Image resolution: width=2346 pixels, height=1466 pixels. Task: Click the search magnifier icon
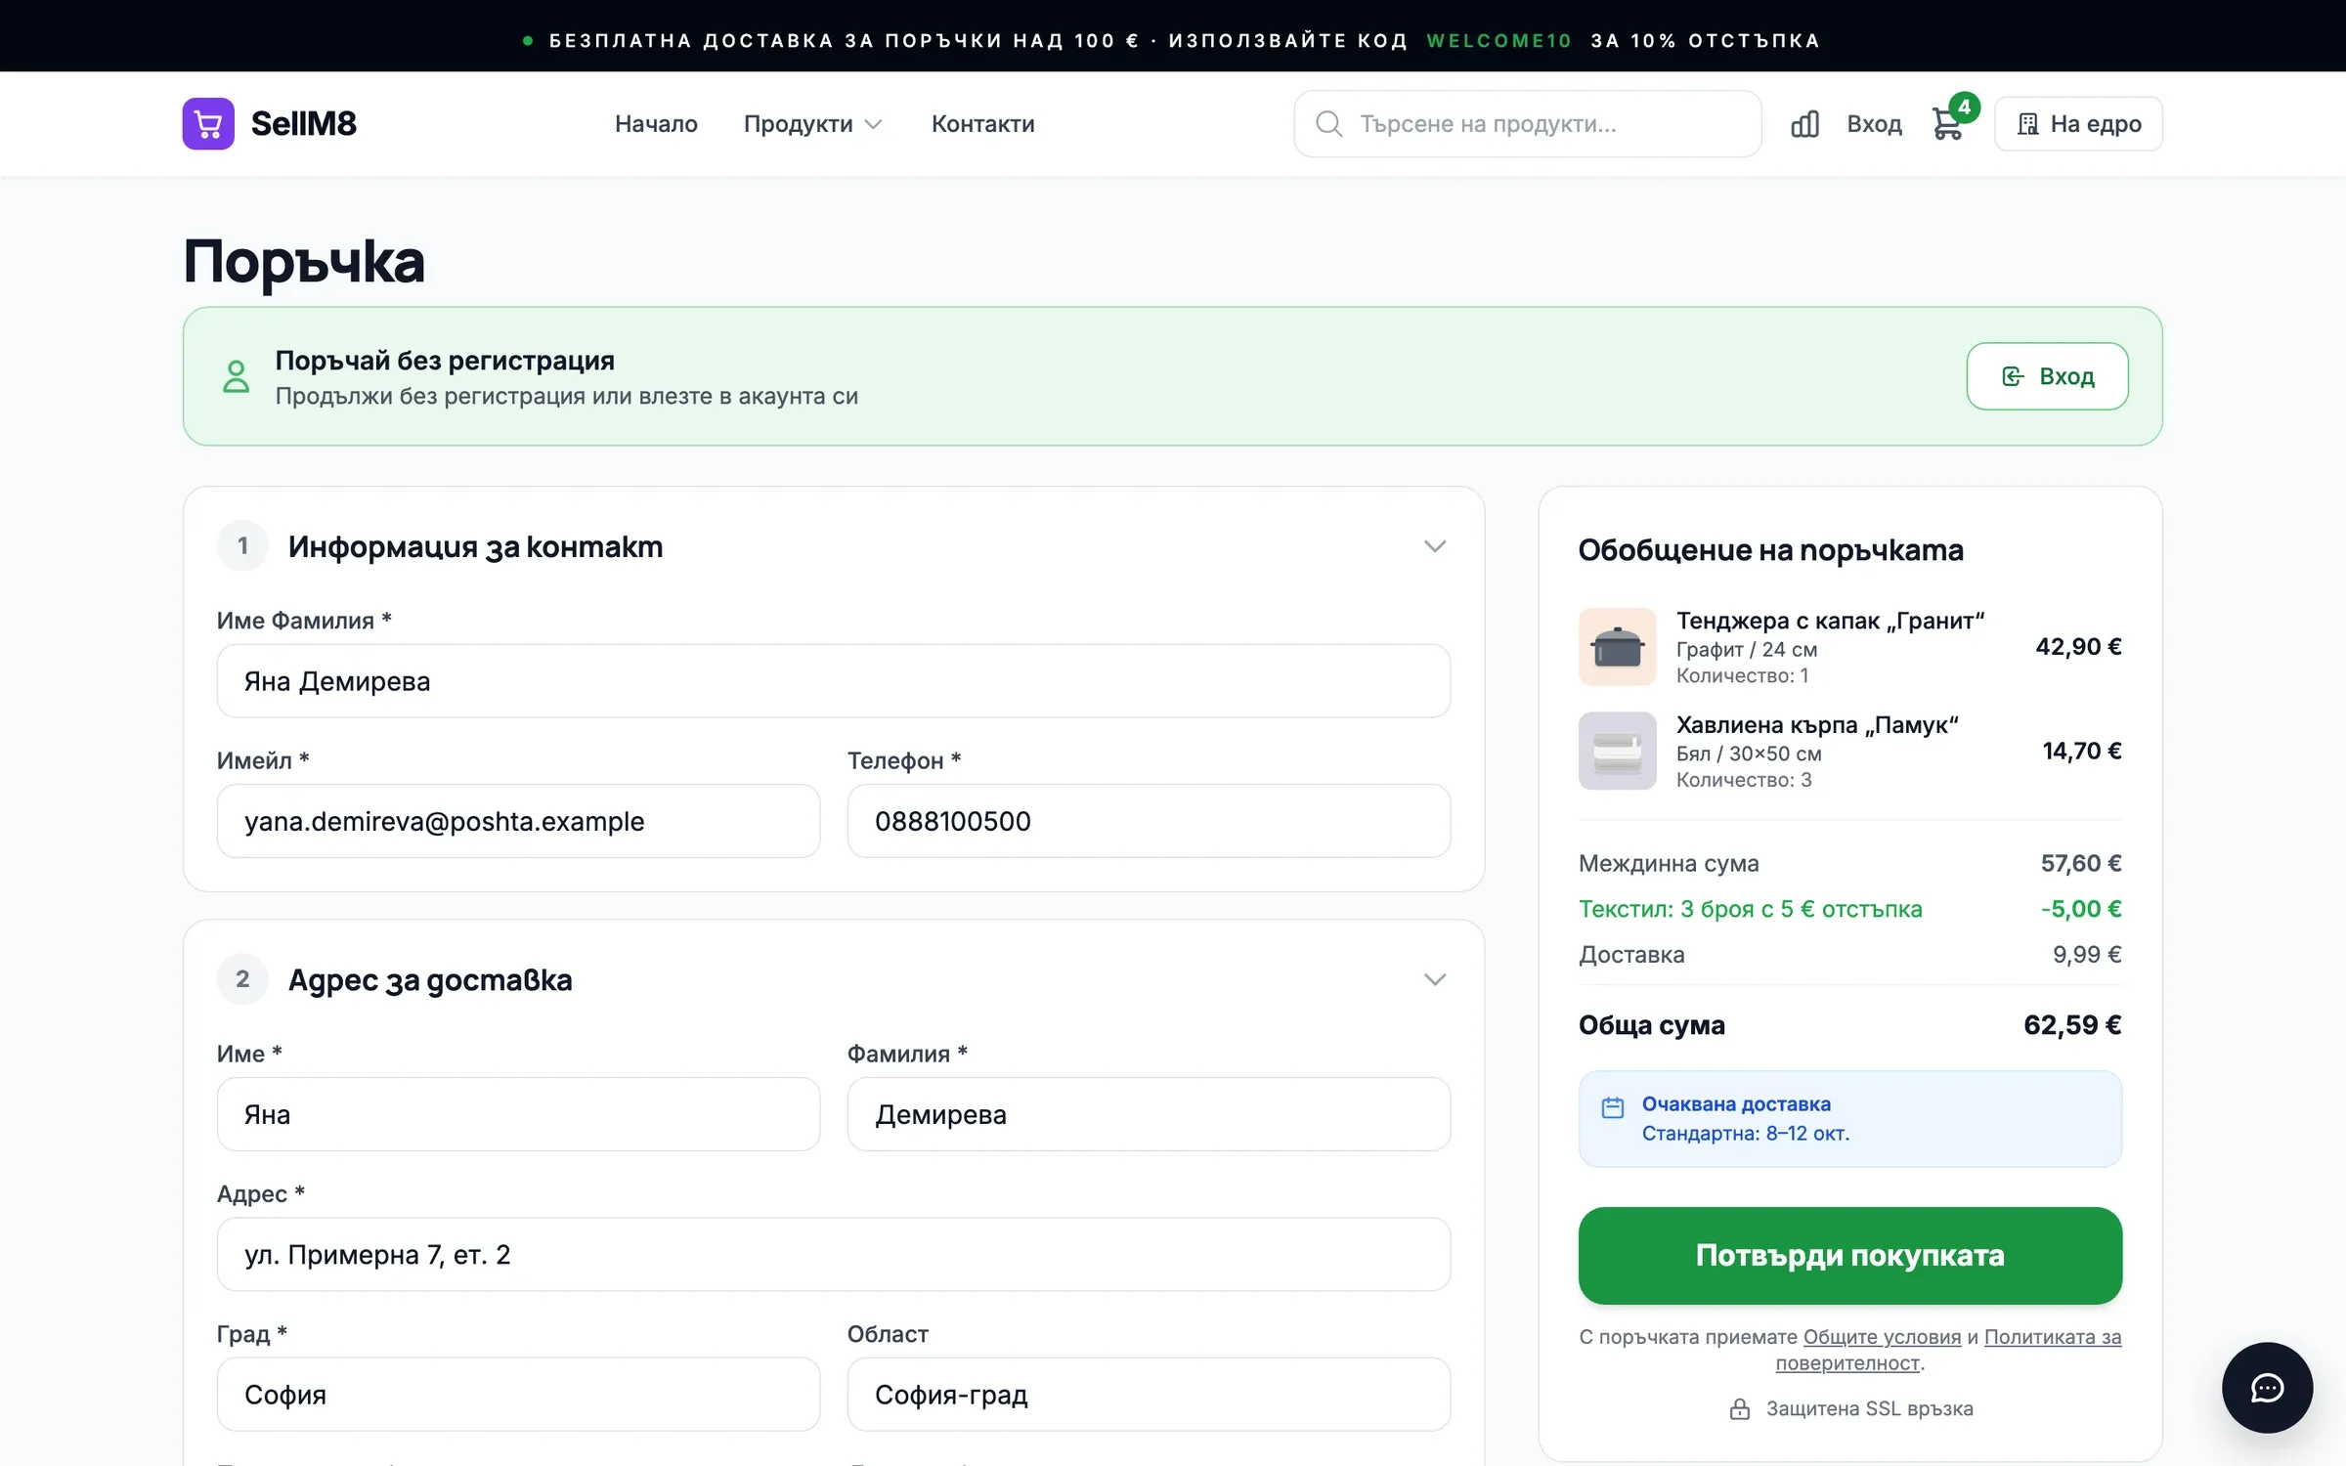(x=1328, y=123)
